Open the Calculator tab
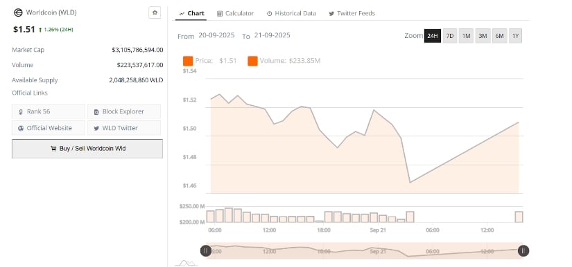 point(235,13)
